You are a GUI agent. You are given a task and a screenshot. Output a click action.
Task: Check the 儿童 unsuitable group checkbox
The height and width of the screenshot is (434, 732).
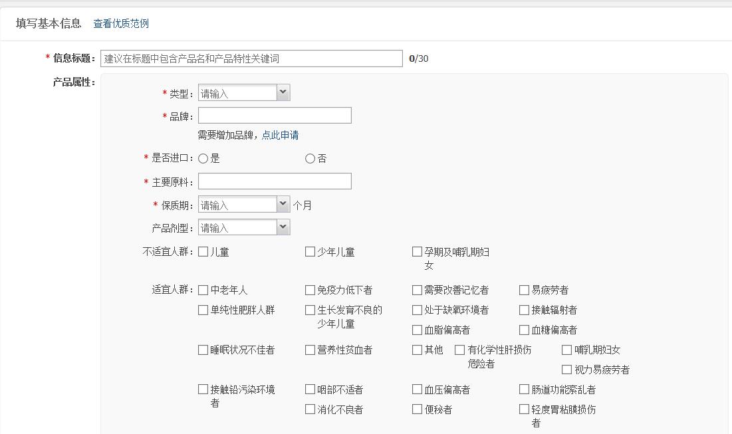click(x=202, y=251)
